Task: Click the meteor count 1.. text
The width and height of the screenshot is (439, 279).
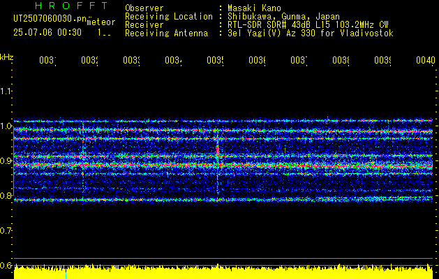Action: click(104, 33)
